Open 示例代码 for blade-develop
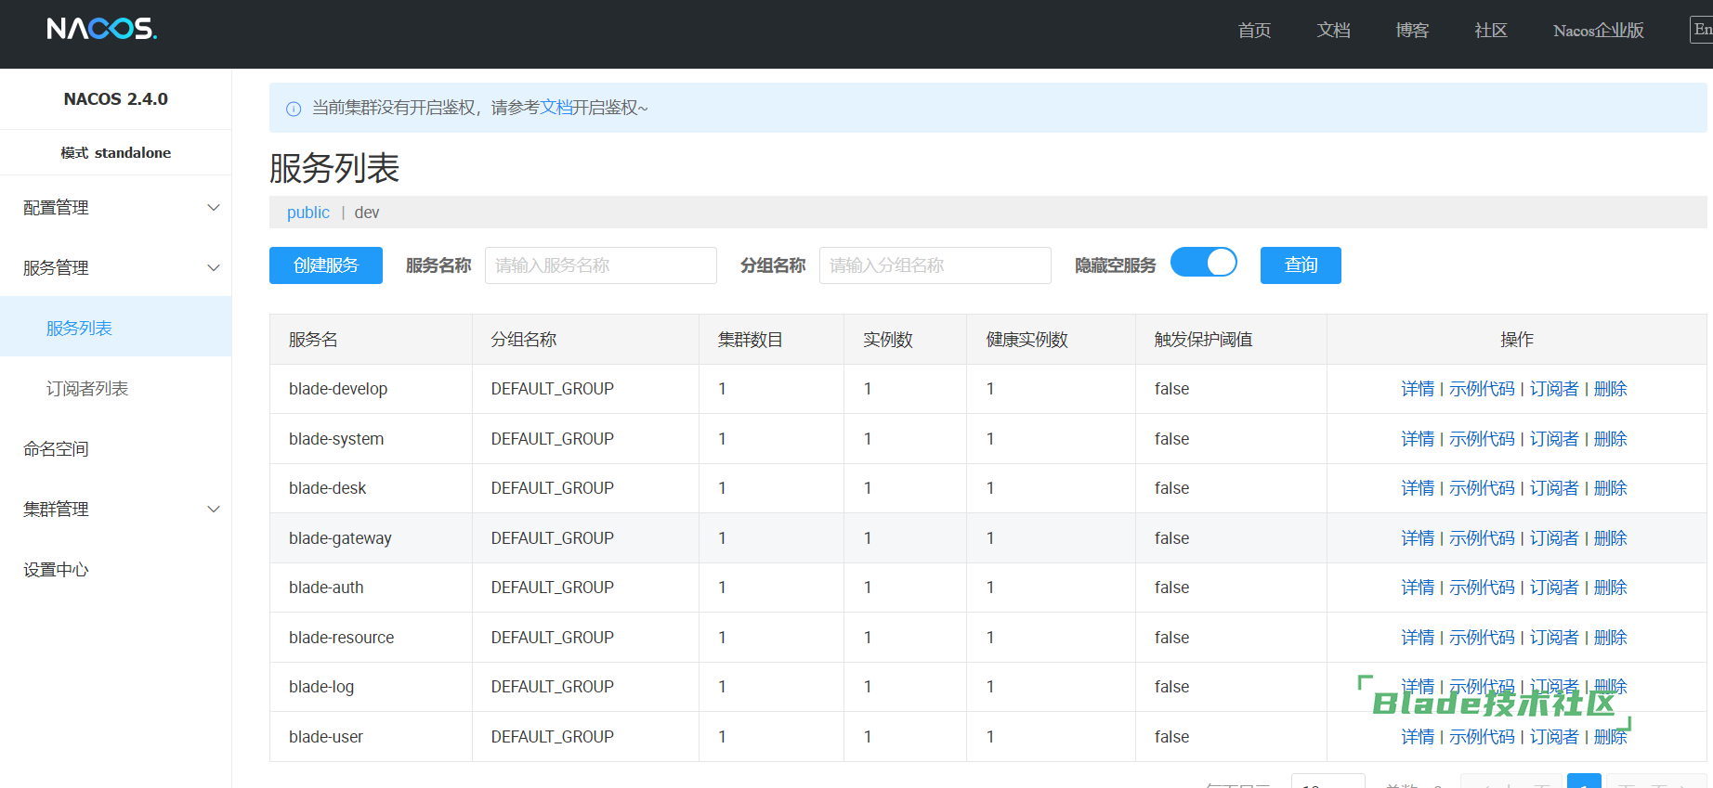Viewport: 1713px width, 788px height. (1482, 389)
